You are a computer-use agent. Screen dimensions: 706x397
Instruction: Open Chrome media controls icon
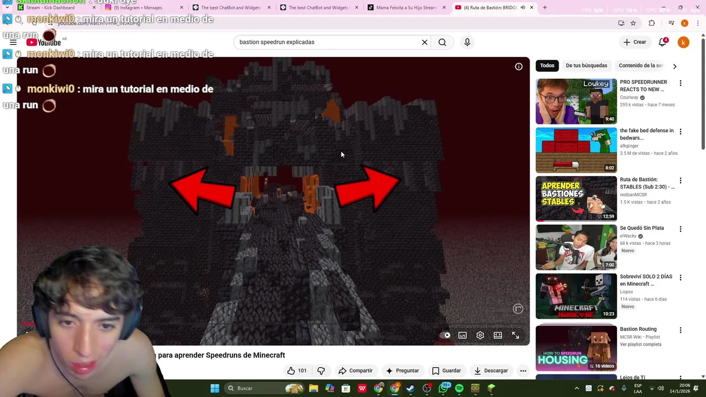click(x=671, y=23)
